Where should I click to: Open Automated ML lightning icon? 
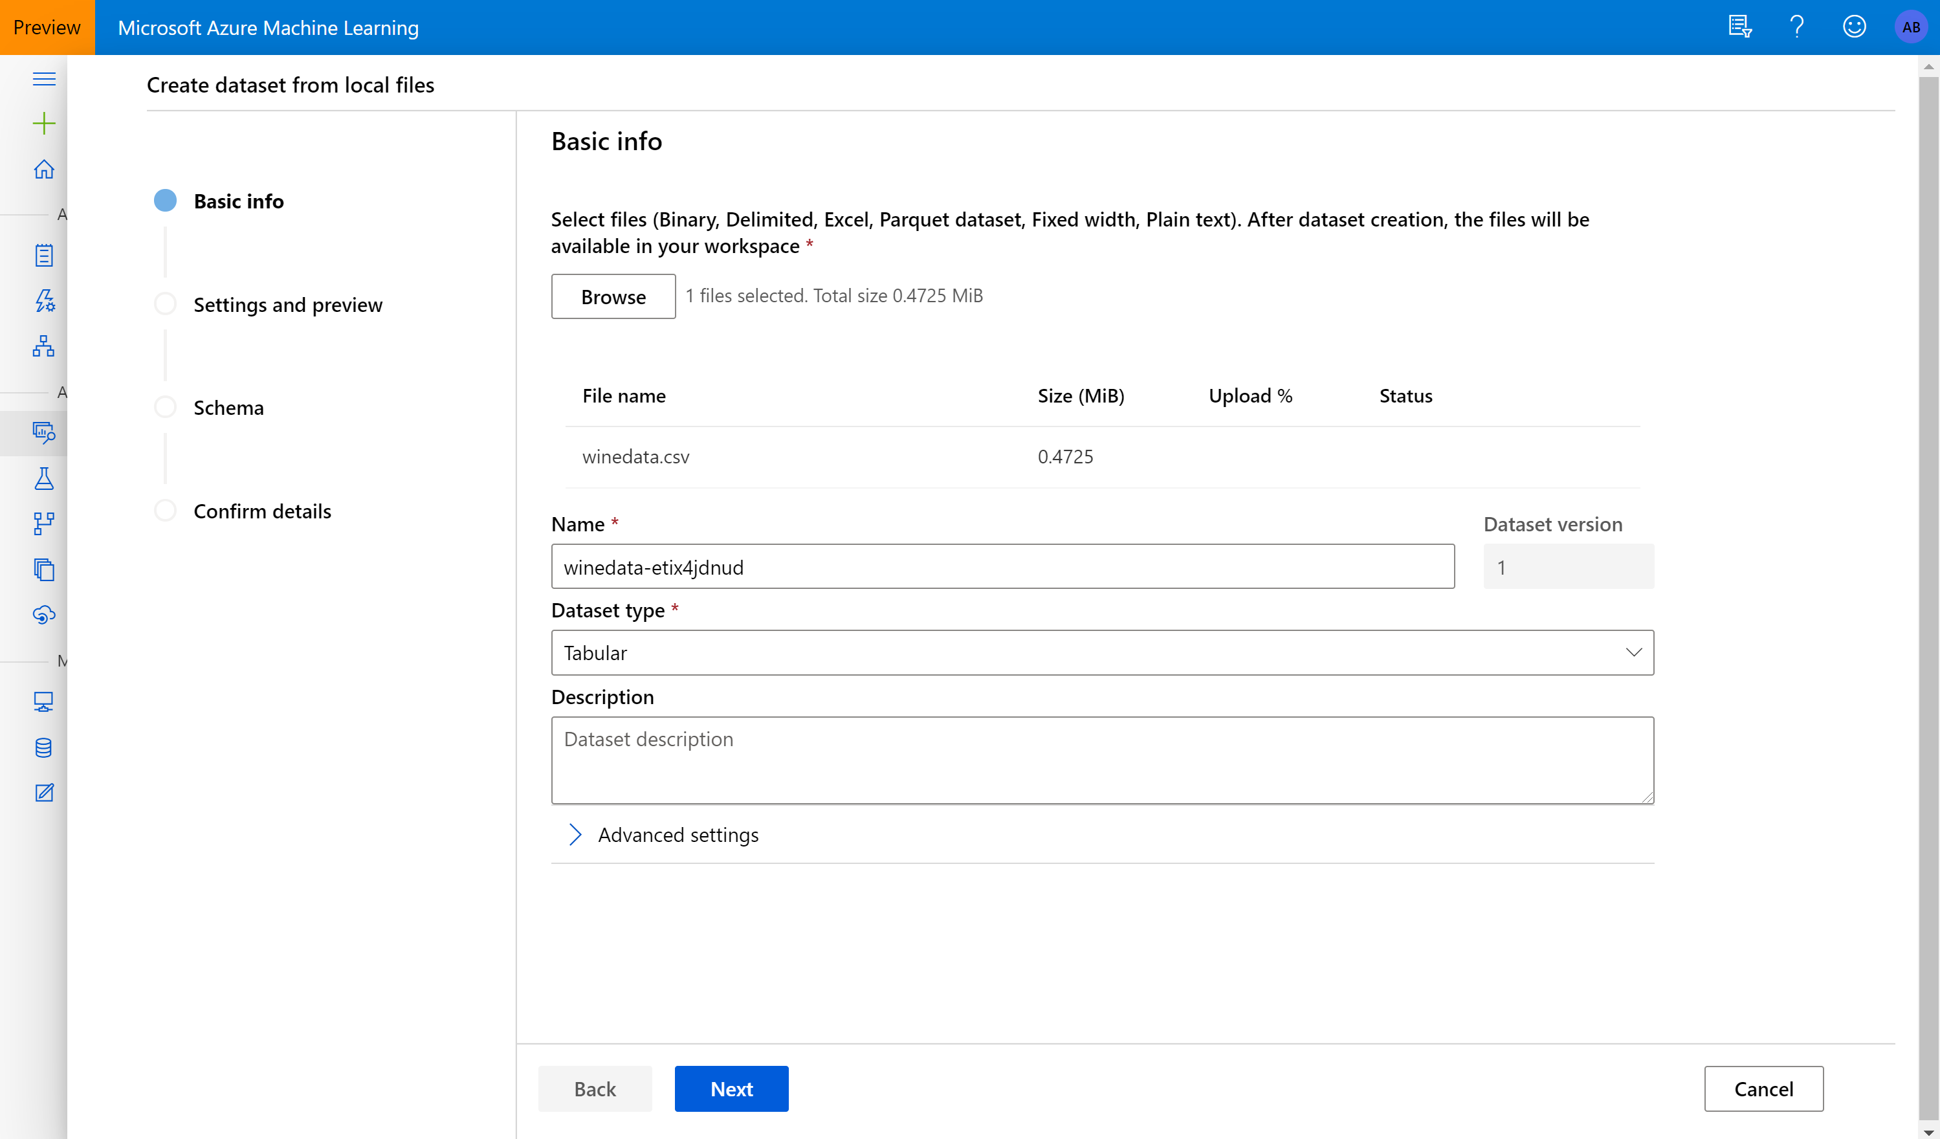pyautogui.click(x=44, y=300)
